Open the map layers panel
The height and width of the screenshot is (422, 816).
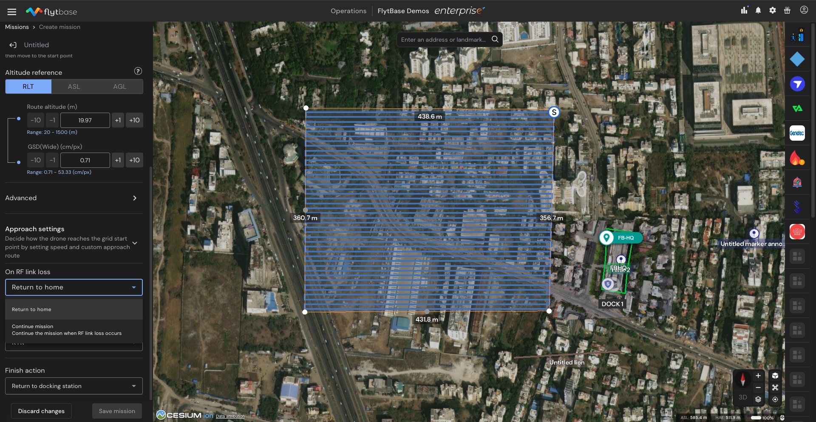758,399
